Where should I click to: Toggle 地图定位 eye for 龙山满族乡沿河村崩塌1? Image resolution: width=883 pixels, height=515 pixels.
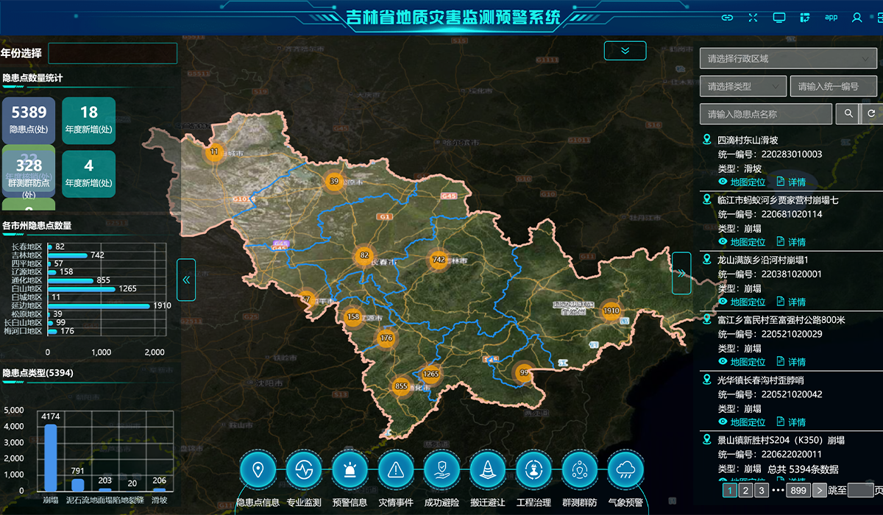[x=723, y=302]
